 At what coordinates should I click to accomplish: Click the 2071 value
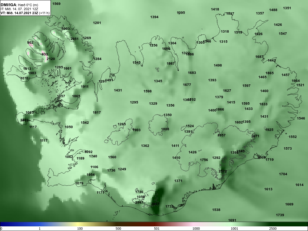(255, 136)
